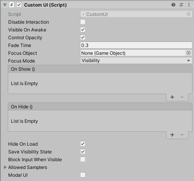194x181 pixels.
Task: Open the Custom UI three-dot context menu
Action: pos(189,5)
